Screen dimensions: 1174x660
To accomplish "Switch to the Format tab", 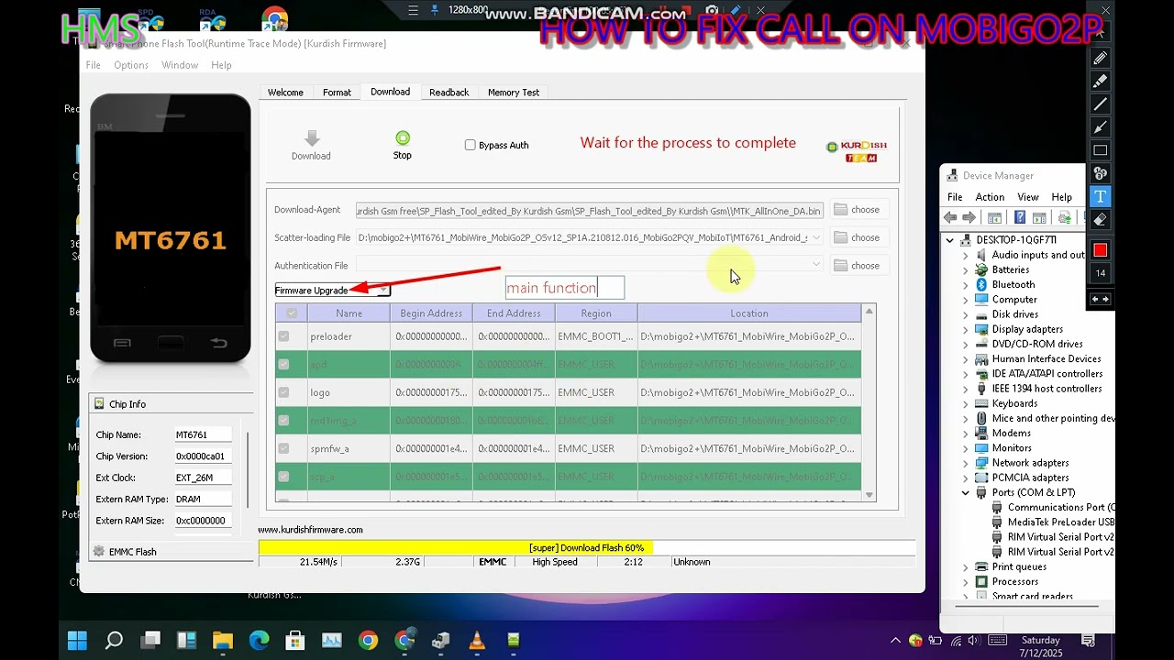I will click(x=337, y=93).
